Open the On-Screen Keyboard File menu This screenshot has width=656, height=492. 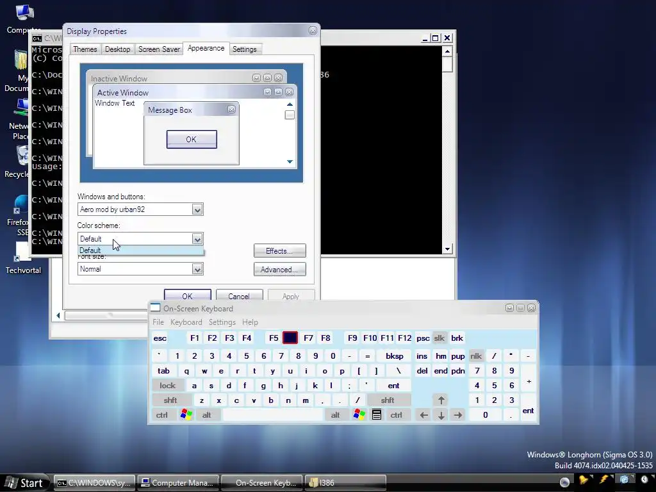coord(158,322)
